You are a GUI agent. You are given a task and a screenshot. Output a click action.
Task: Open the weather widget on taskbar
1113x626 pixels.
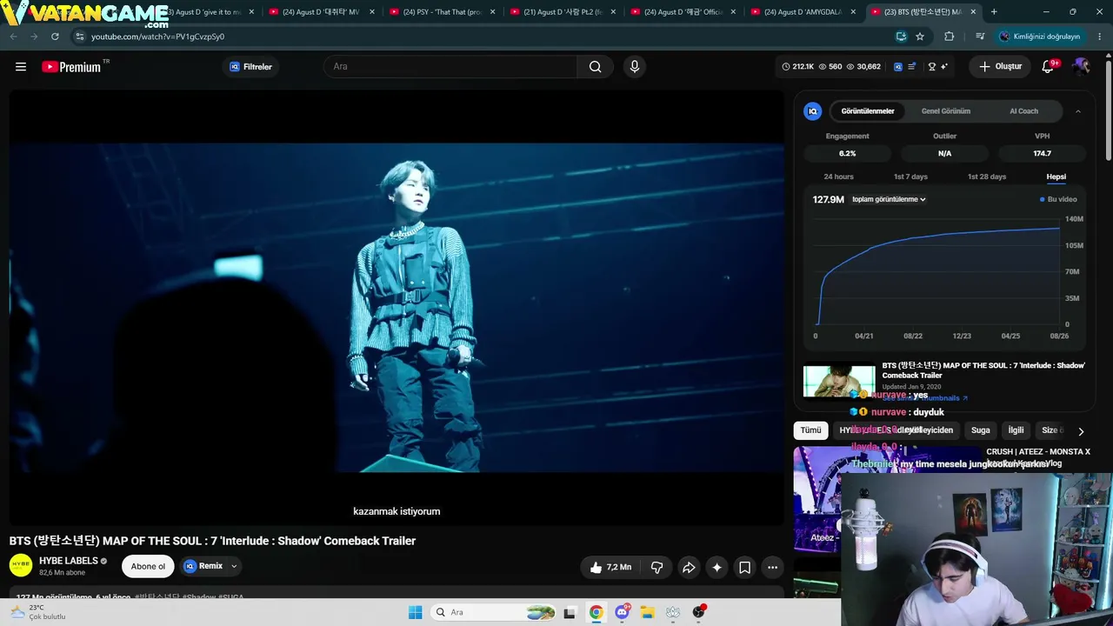tap(37, 612)
